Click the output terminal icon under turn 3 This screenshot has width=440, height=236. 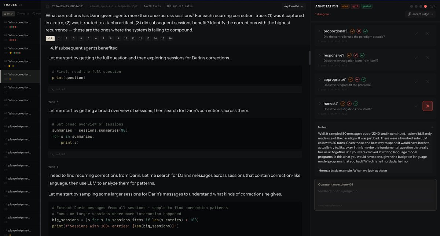pos(52,154)
